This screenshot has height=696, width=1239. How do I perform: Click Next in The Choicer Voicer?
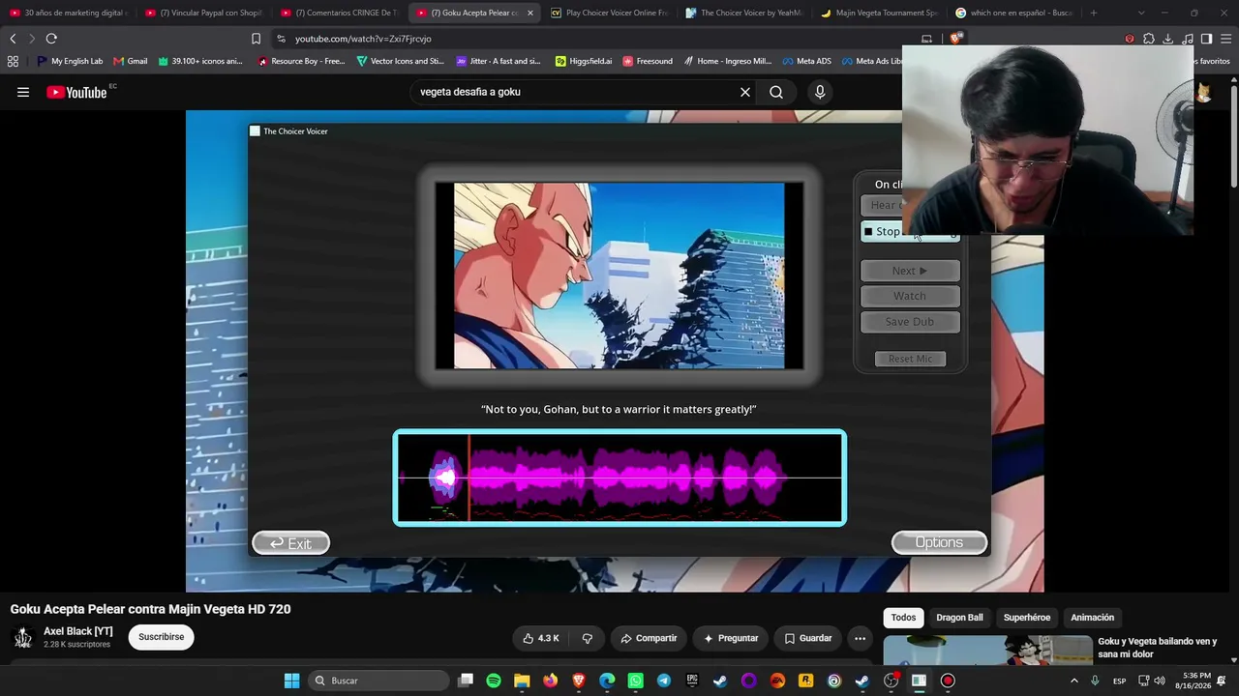pos(910,271)
